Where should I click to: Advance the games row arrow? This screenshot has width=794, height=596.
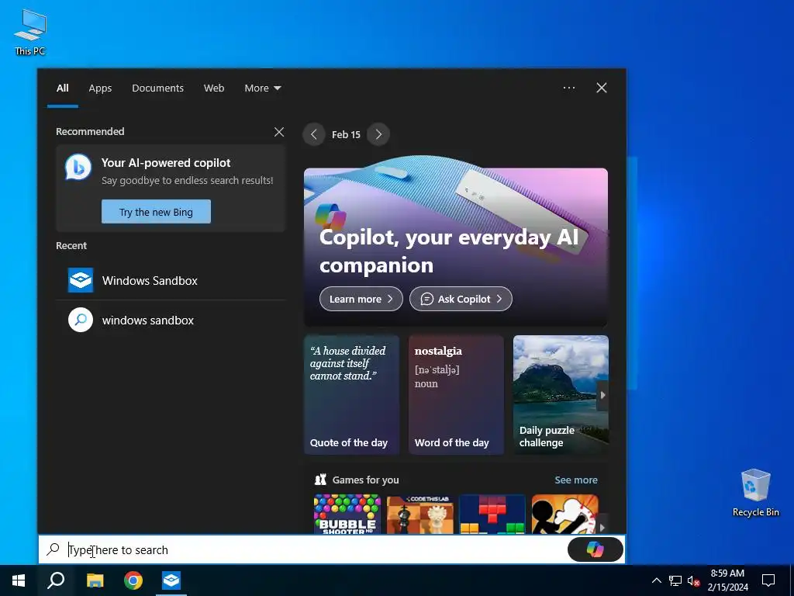pyautogui.click(x=602, y=528)
